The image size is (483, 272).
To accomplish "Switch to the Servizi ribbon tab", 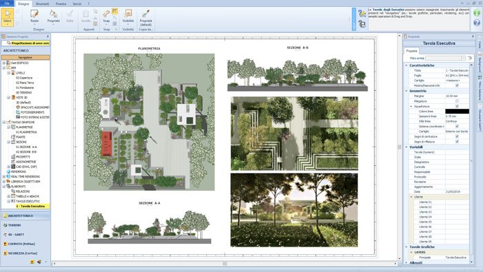I will (77, 4).
